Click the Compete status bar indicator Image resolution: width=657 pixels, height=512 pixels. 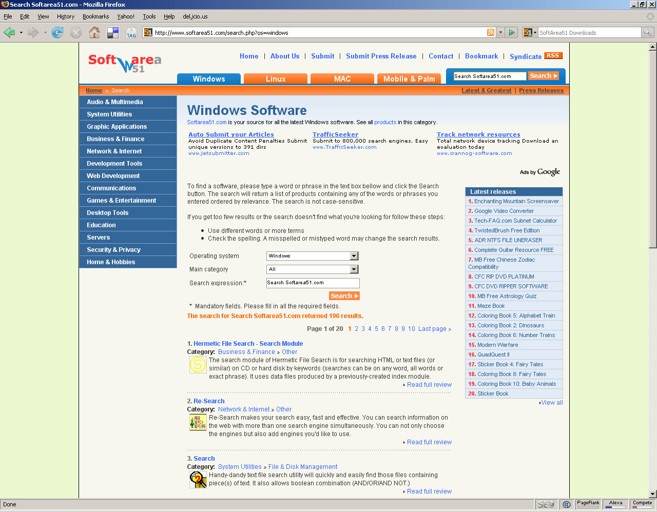(642, 504)
